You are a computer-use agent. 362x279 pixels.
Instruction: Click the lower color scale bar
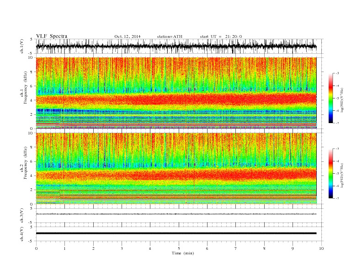[x=331, y=174]
